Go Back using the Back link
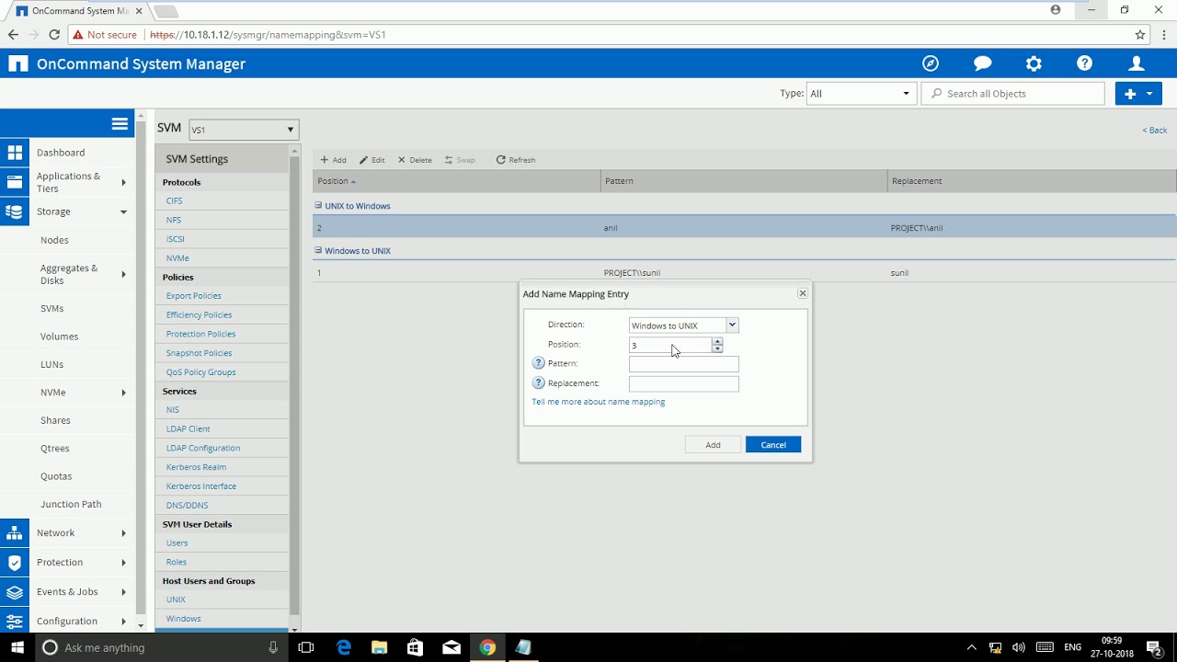The width and height of the screenshot is (1177, 662). (1154, 131)
